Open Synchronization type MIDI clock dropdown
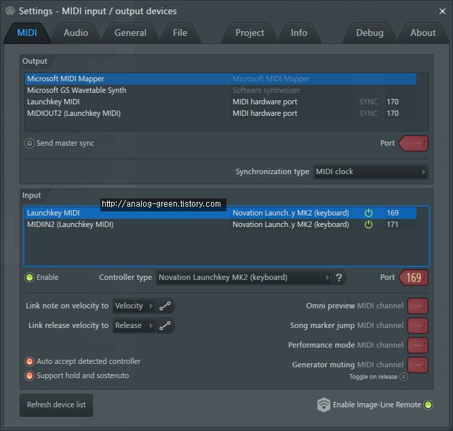Screen dimensions: 453x431 point(371,171)
